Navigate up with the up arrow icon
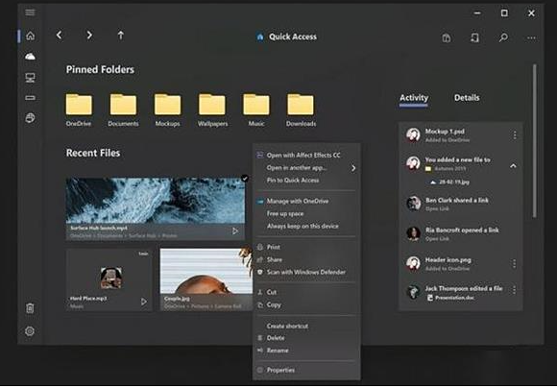 (x=121, y=36)
